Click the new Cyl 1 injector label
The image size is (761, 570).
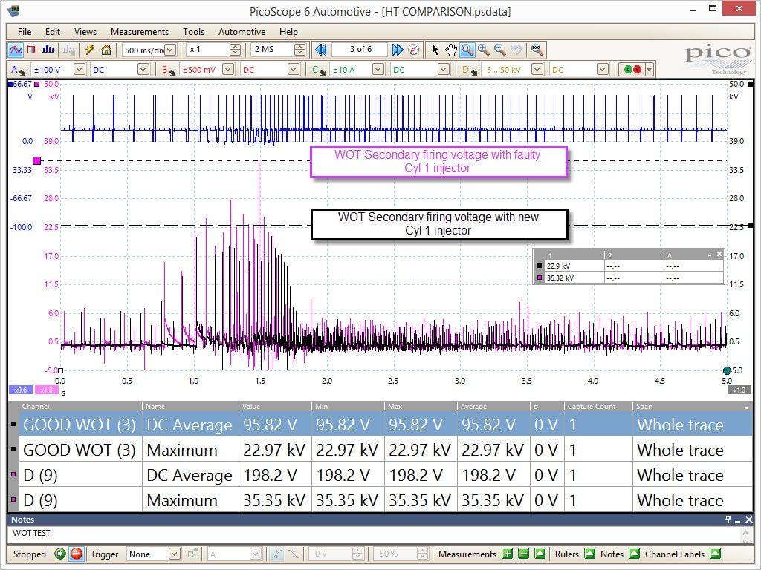438,223
